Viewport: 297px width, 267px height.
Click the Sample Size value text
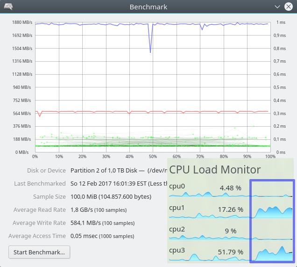tap(111, 197)
